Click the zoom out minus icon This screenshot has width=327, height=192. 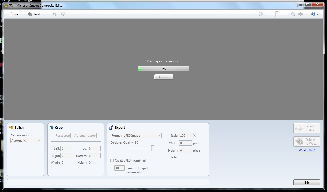coord(261,14)
